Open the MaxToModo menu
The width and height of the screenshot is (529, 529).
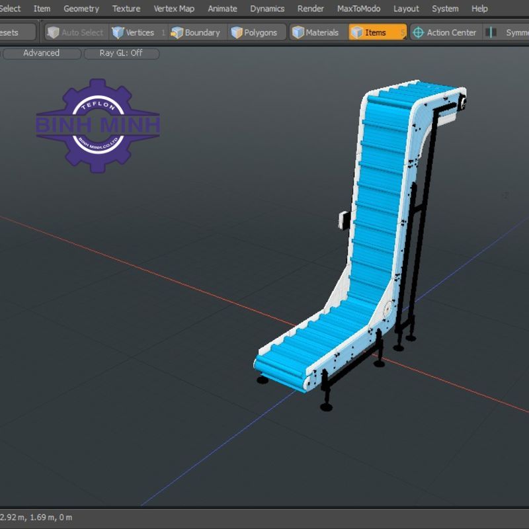[x=358, y=9]
